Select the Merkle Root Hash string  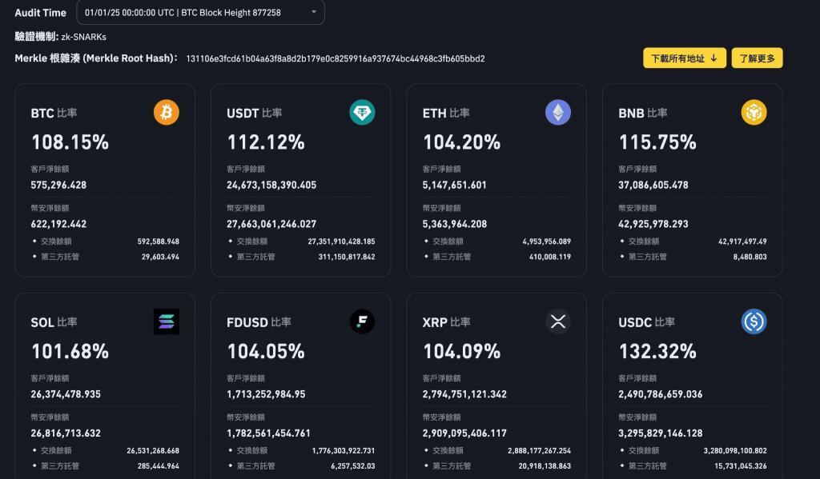click(336, 58)
